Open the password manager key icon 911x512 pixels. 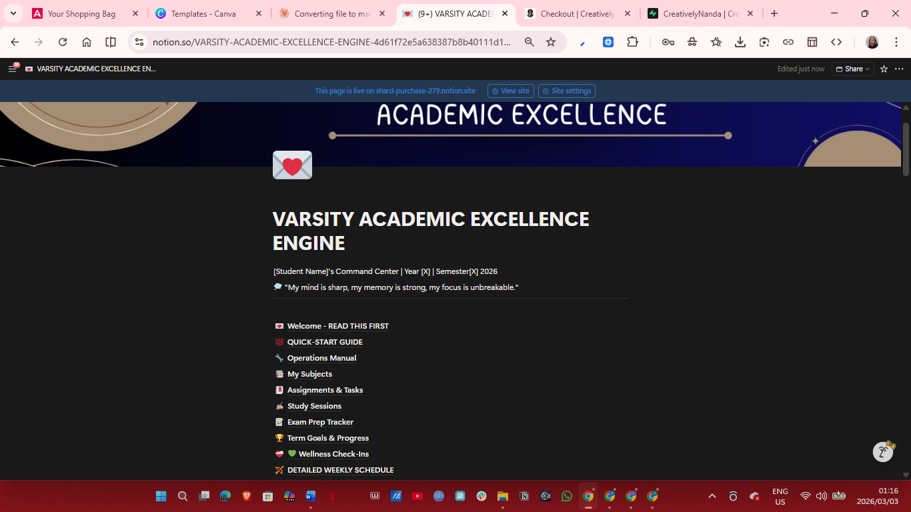tap(668, 41)
